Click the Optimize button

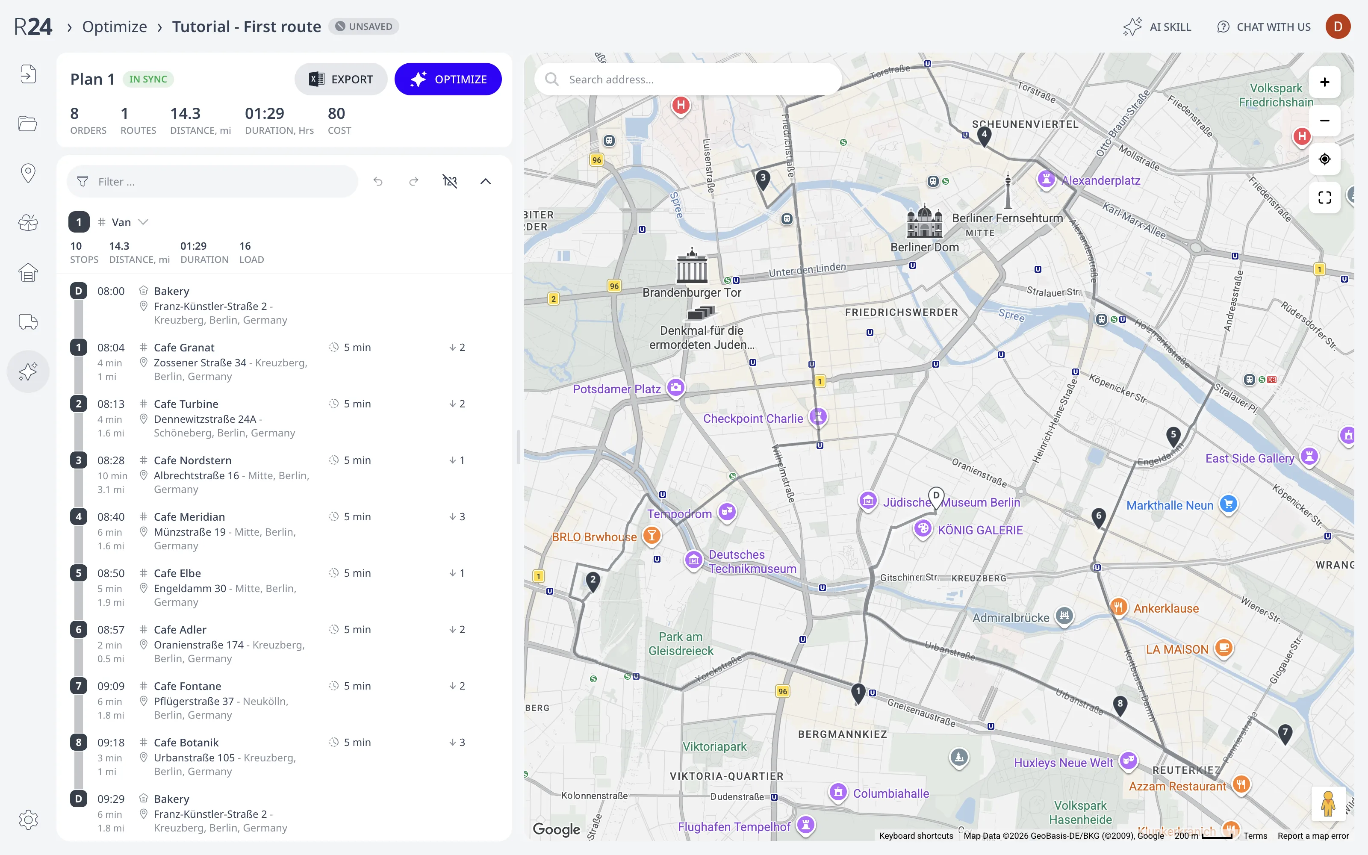click(x=448, y=79)
